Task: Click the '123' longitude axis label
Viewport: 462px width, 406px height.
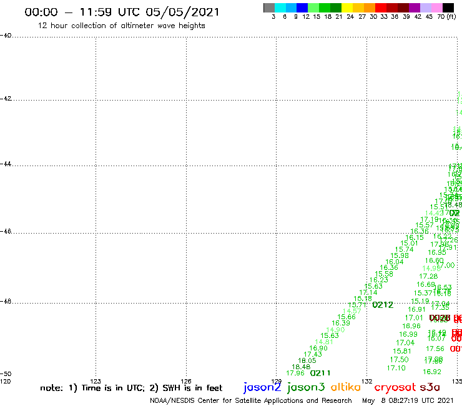Action: 95,381
